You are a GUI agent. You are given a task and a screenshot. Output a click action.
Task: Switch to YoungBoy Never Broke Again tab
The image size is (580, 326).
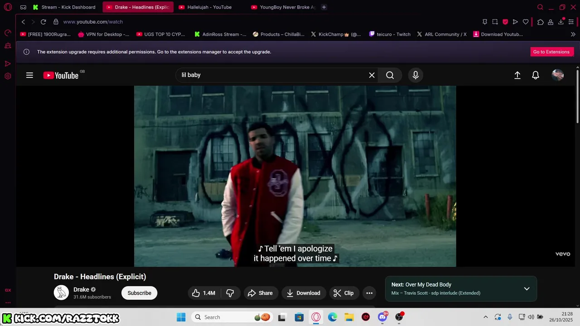[283, 7]
